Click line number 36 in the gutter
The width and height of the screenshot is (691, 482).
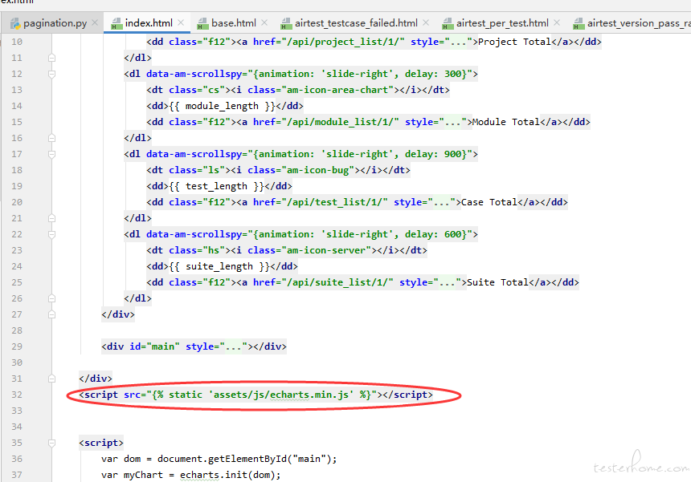[x=17, y=459]
